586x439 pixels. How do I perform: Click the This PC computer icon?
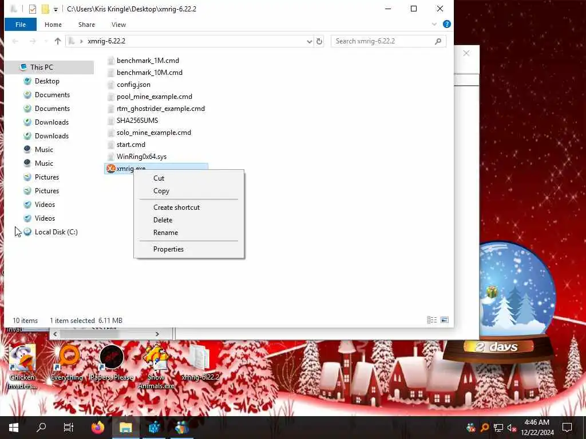point(23,67)
